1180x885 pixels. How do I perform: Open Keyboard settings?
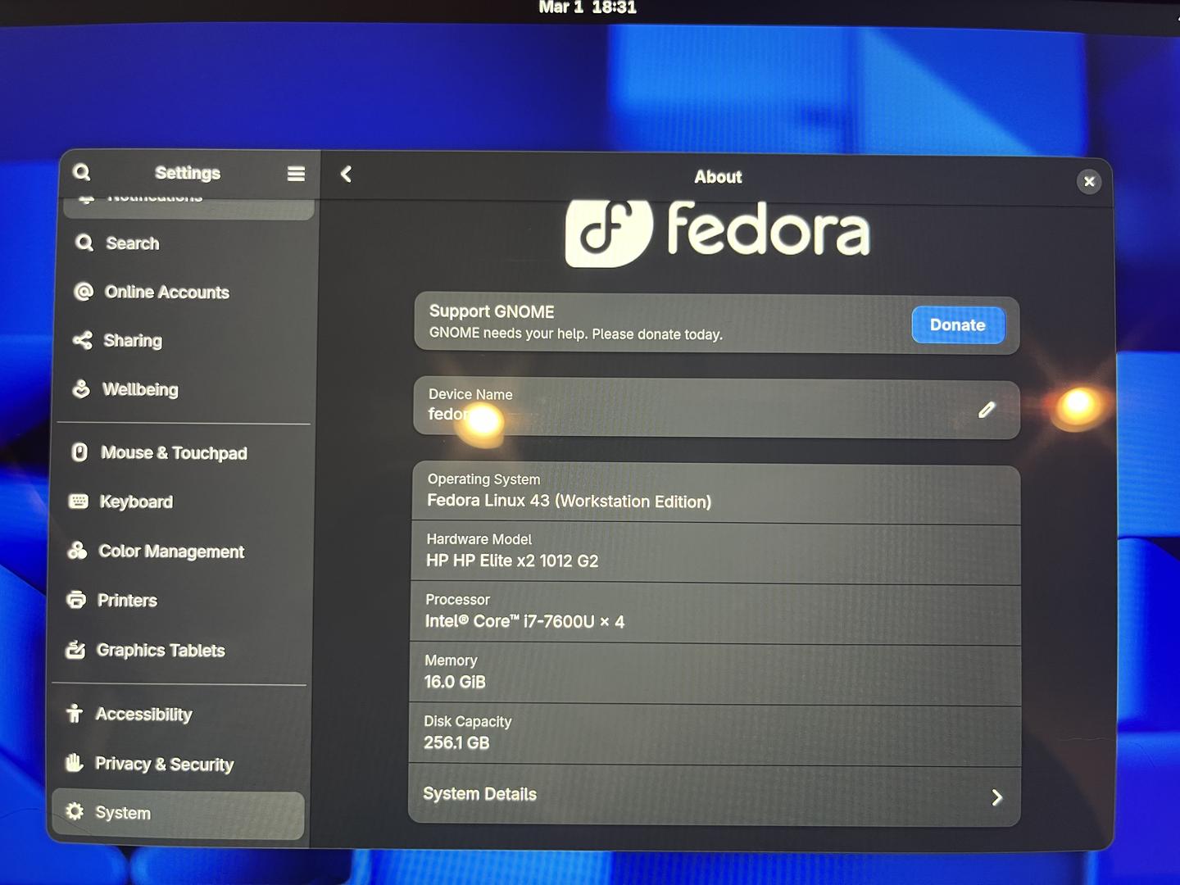182,501
